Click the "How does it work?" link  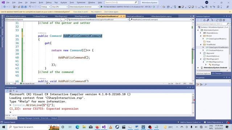click(x=80, y=12)
